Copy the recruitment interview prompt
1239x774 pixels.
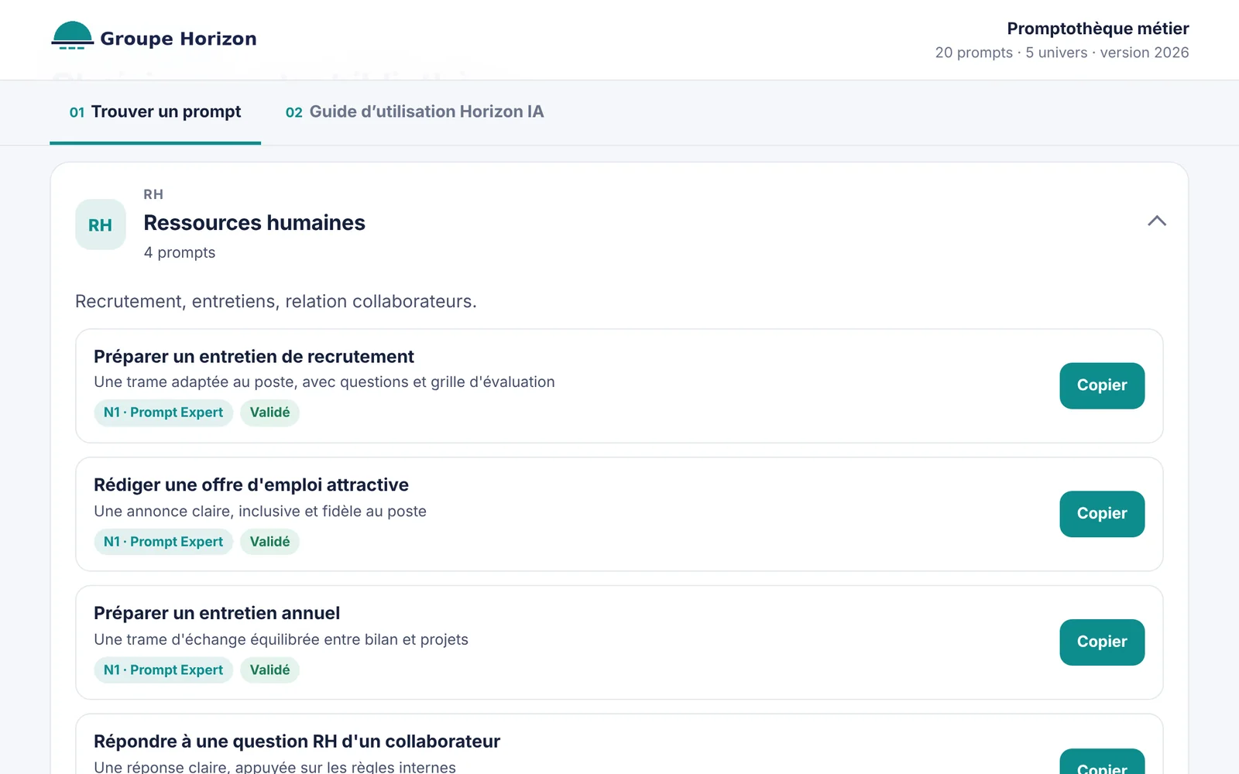[x=1102, y=385]
